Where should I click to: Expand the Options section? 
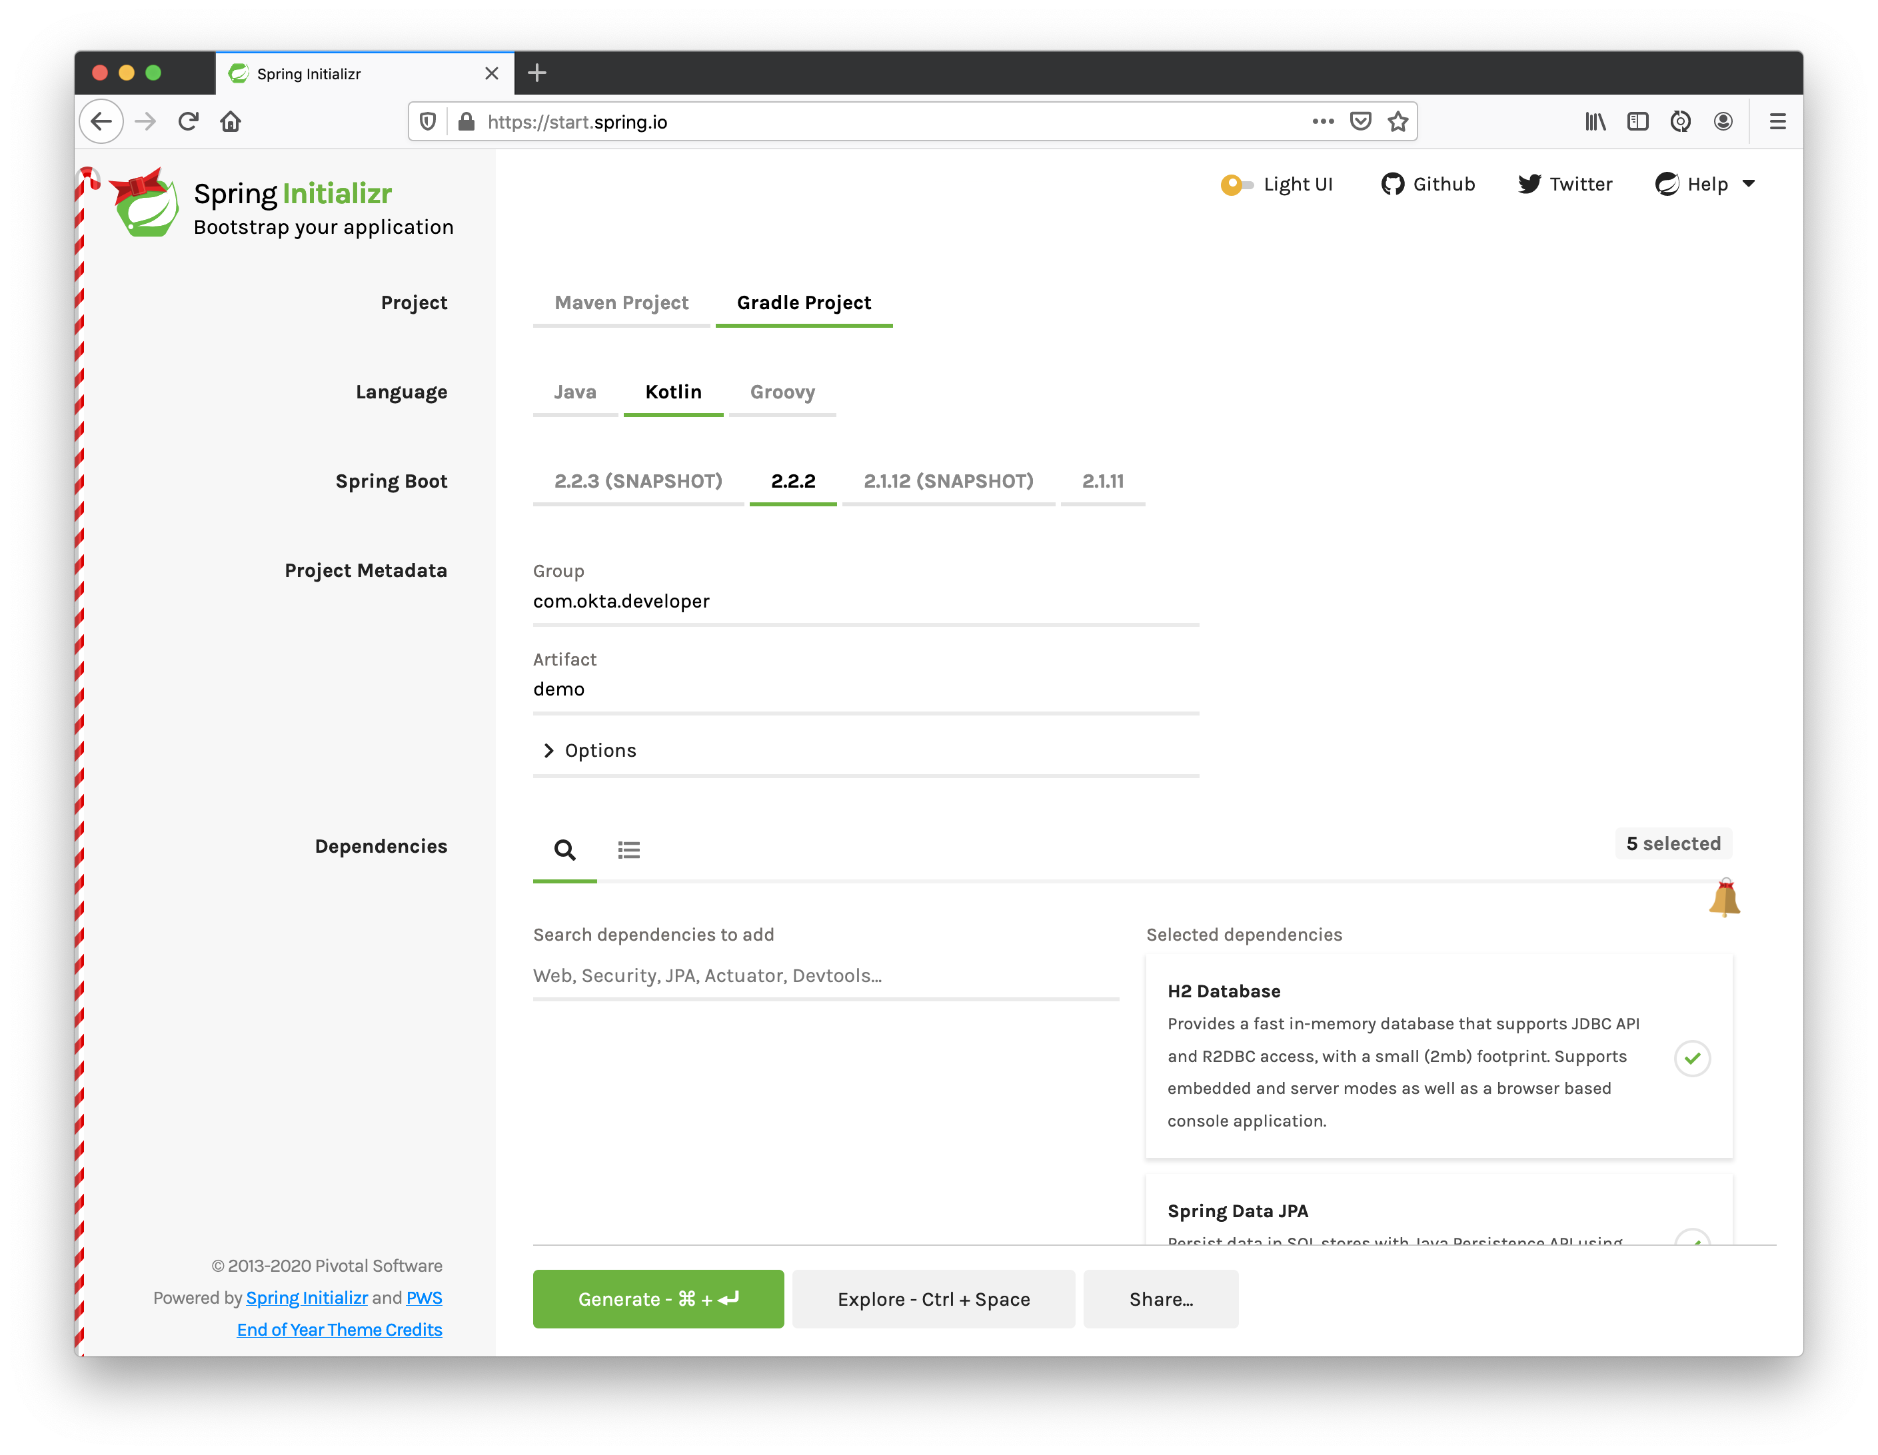[590, 750]
